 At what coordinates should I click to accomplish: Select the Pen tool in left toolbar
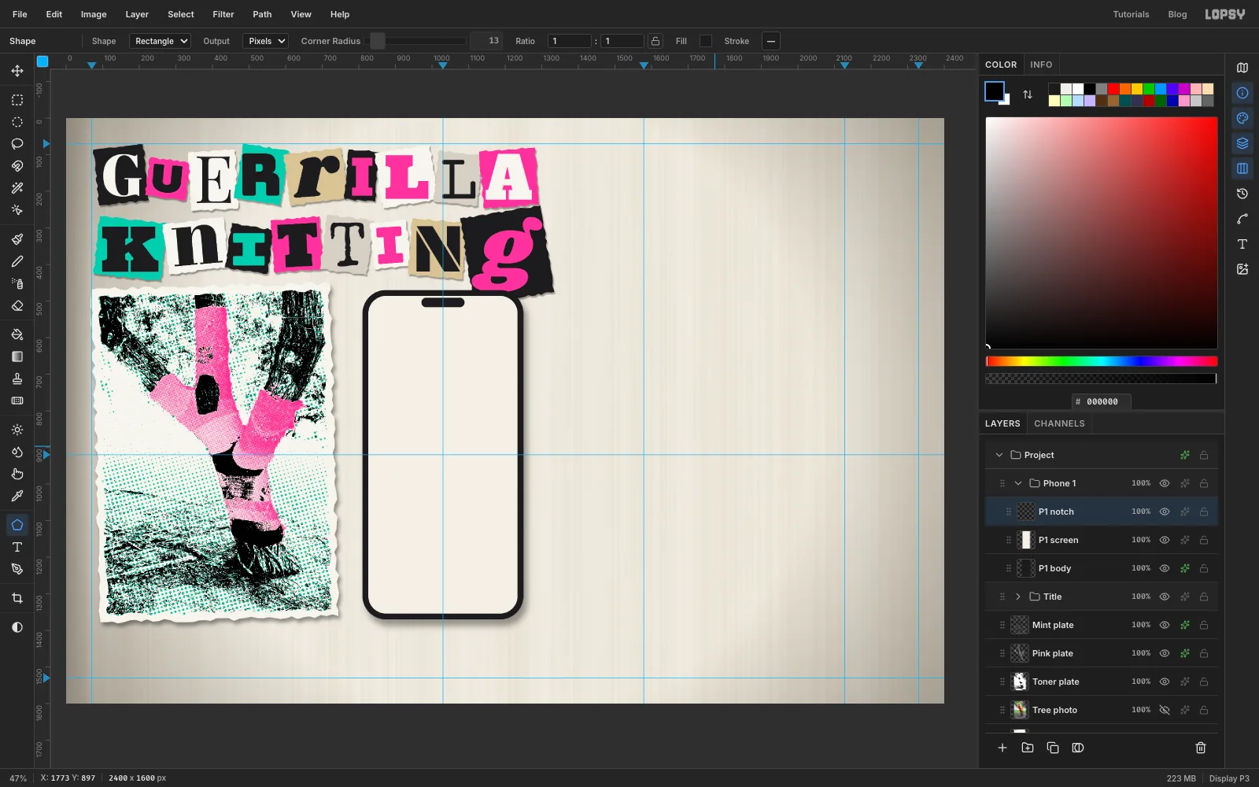[17, 569]
